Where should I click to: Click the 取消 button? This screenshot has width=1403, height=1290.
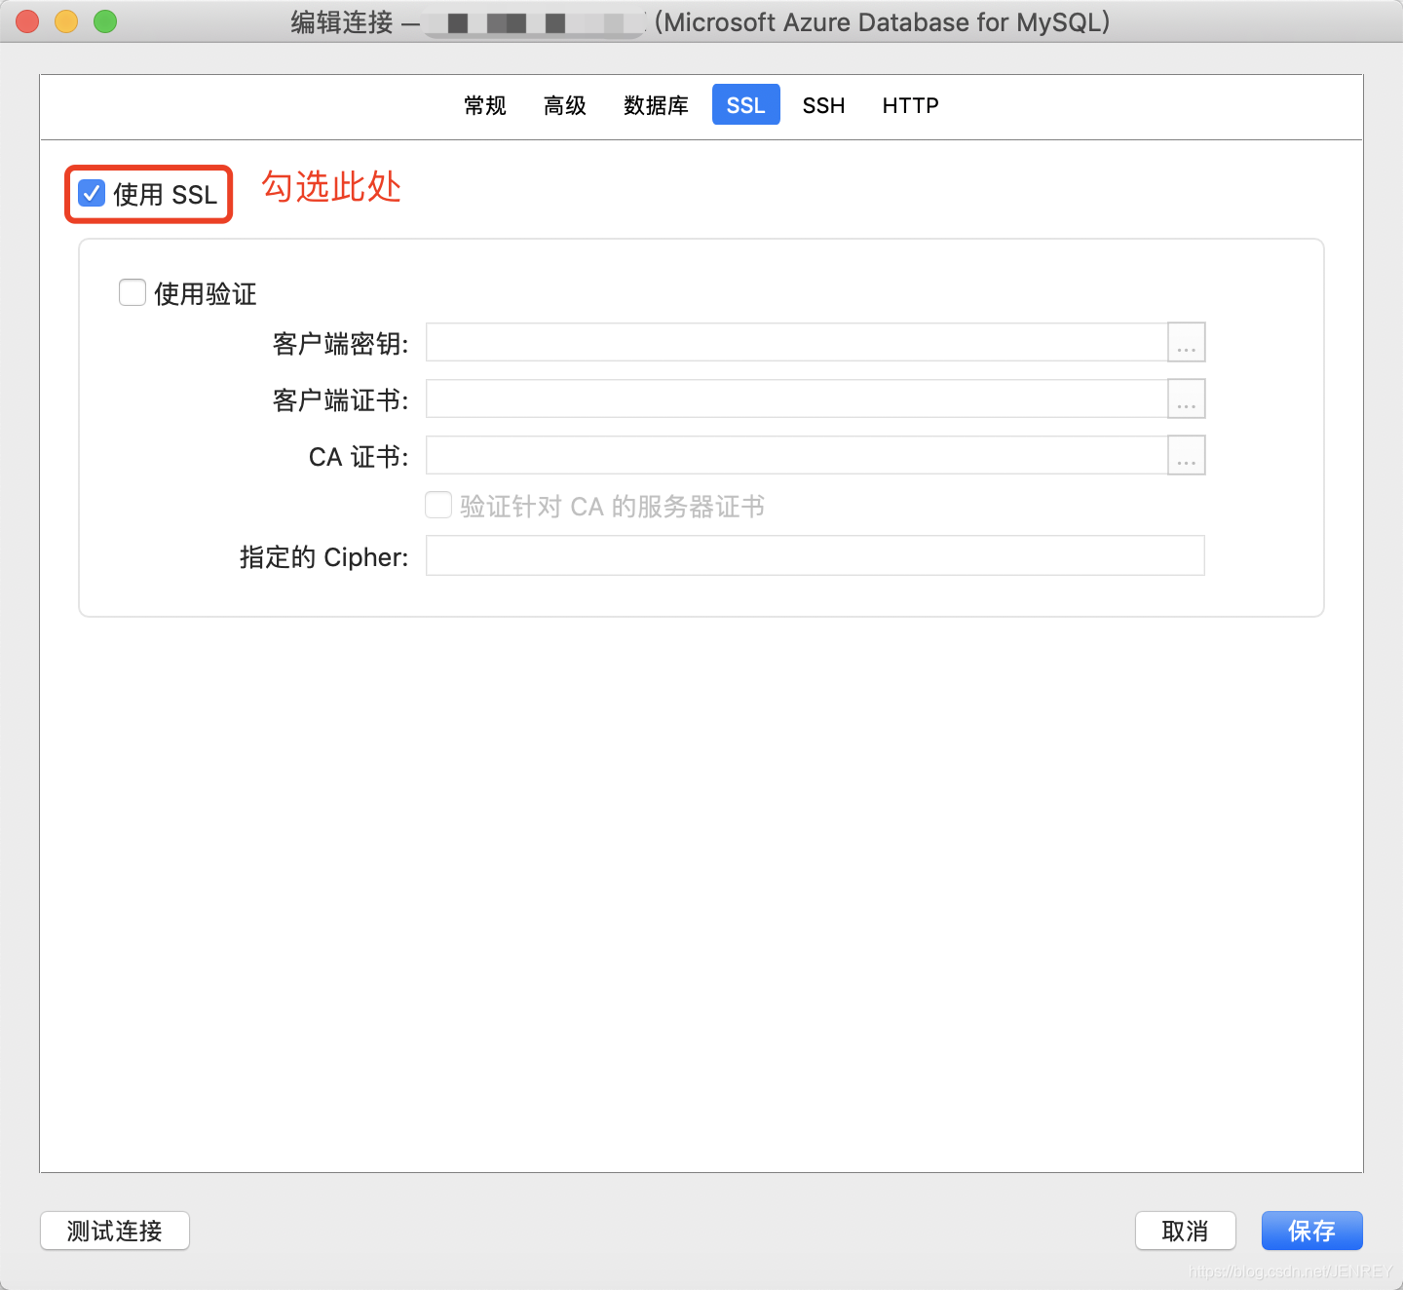click(1185, 1231)
